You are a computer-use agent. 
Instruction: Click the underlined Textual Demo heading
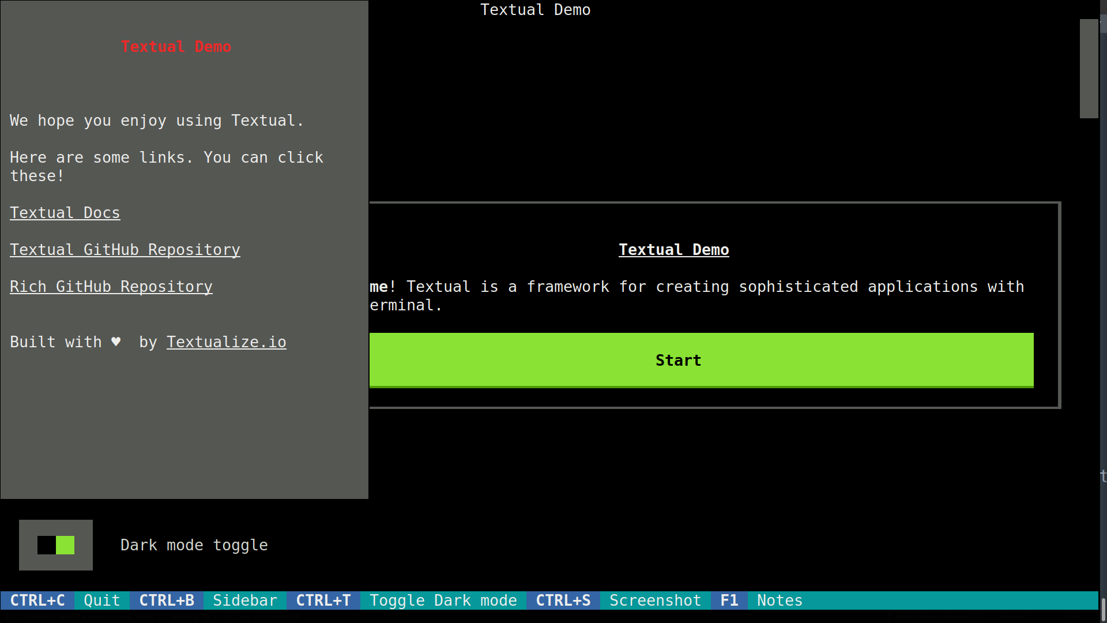point(674,250)
